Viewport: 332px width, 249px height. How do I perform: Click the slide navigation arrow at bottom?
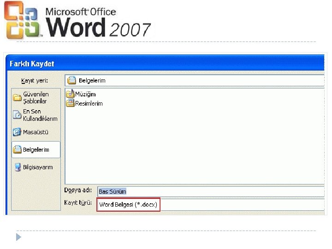coord(18,237)
